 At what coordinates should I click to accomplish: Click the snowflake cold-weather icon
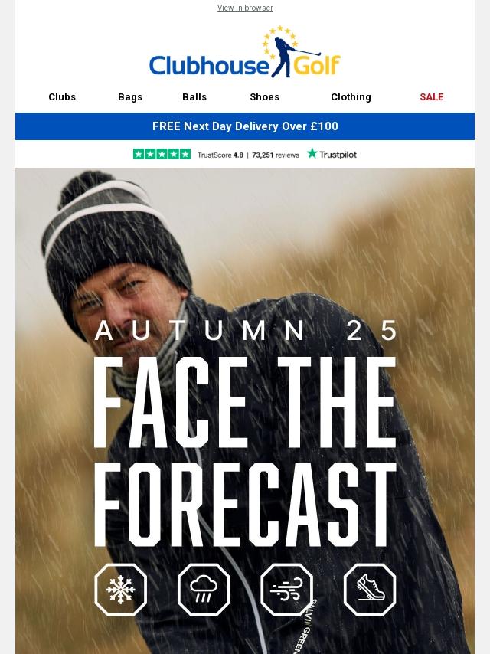click(x=120, y=590)
